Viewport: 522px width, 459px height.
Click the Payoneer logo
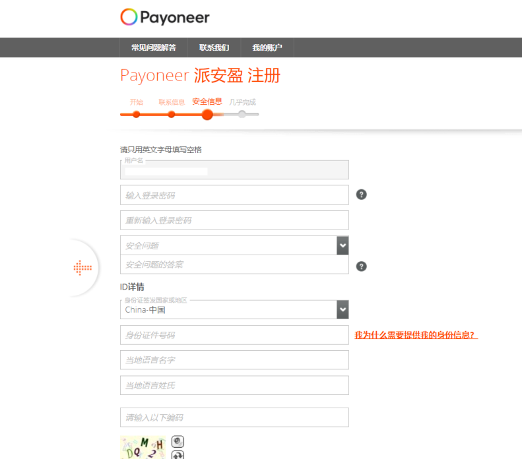click(165, 17)
